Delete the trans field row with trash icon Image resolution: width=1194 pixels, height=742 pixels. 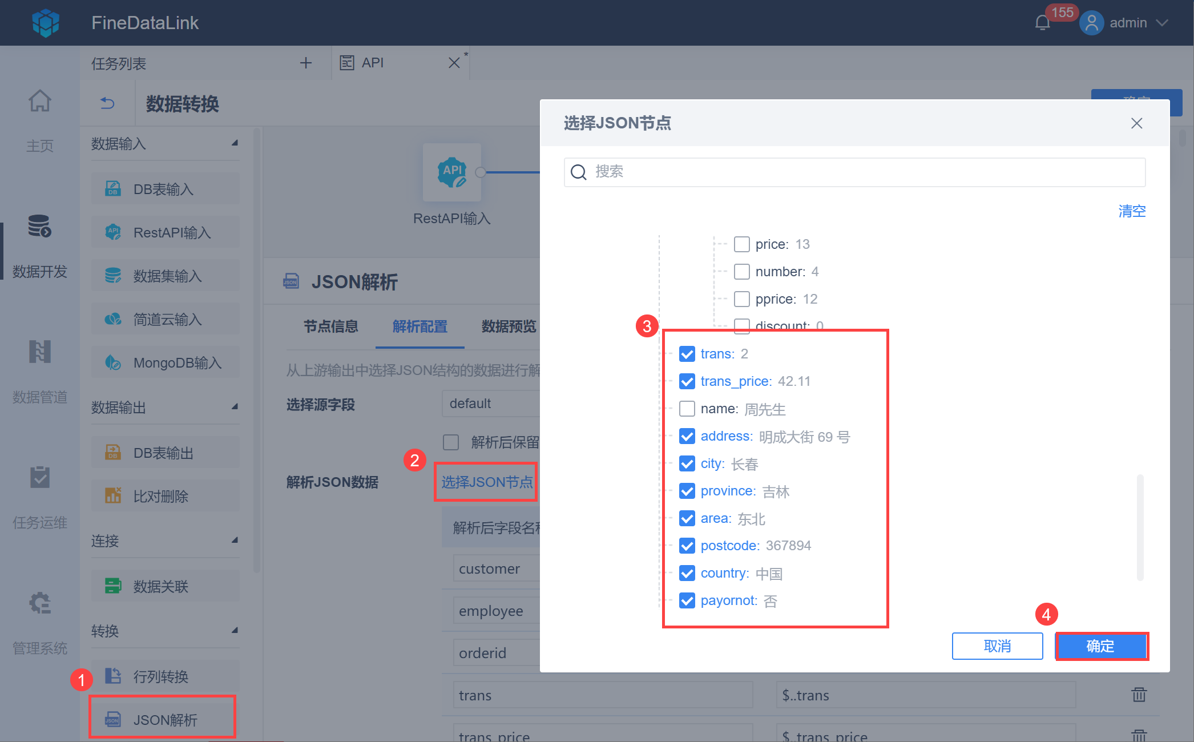1139,695
